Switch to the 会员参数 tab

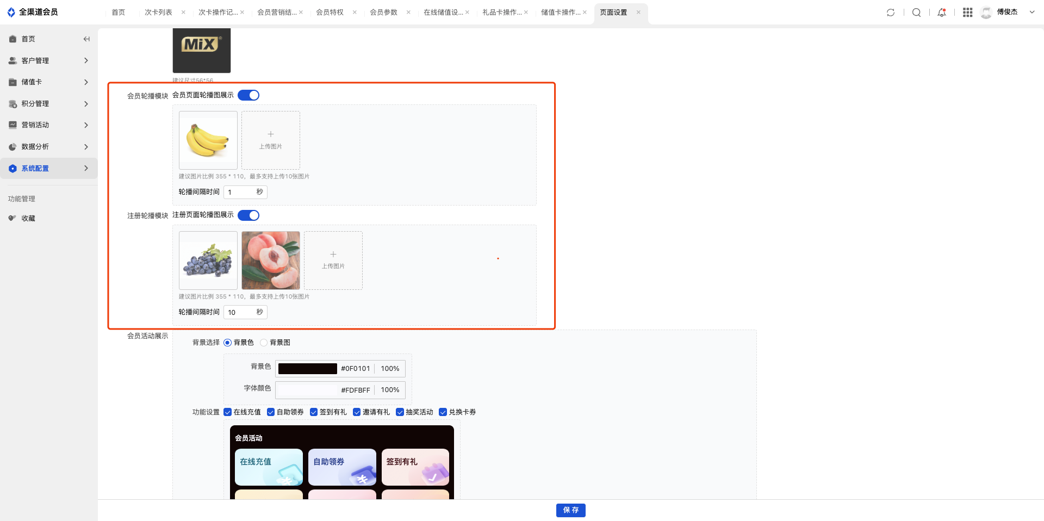pos(383,13)
